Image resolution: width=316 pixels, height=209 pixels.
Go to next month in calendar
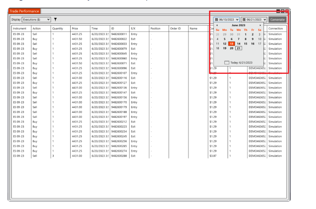click(x=260, y=25)
